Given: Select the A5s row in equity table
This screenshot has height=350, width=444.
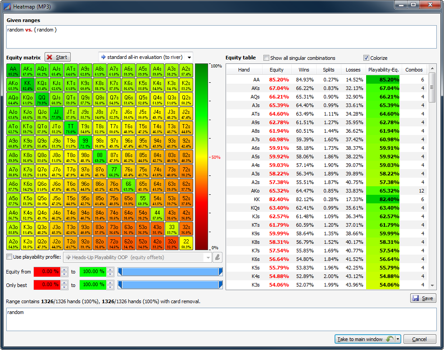Looking at the screenshot, I should coord(327,157).
